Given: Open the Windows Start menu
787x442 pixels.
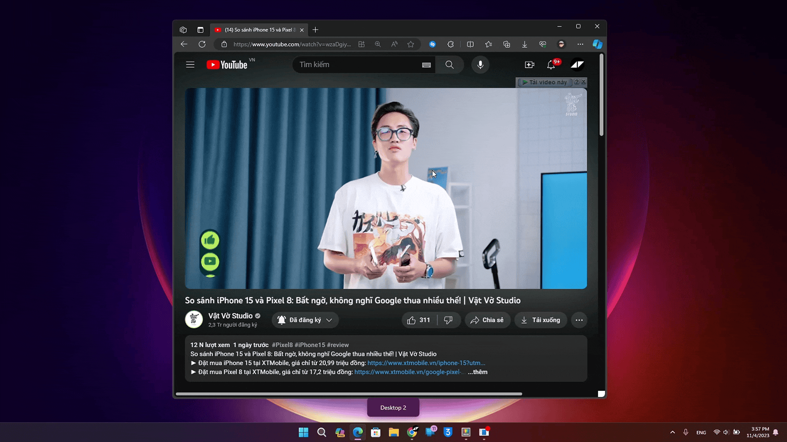Looking at the screenshot, I should pos(303,432).
